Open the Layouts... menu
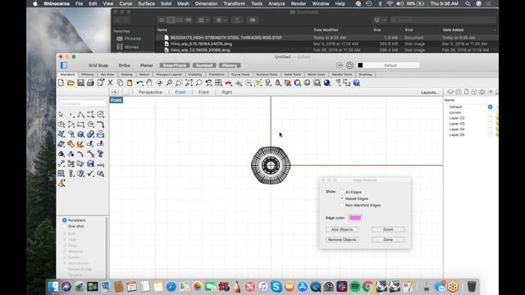 click(430, 93)
